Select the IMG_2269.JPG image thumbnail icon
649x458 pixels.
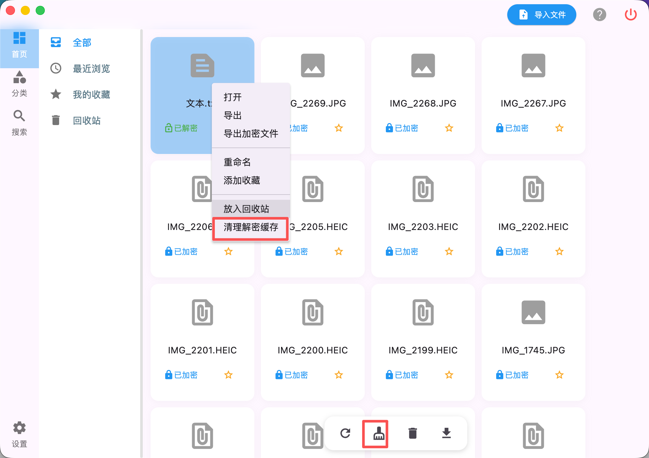click(313, 66)
